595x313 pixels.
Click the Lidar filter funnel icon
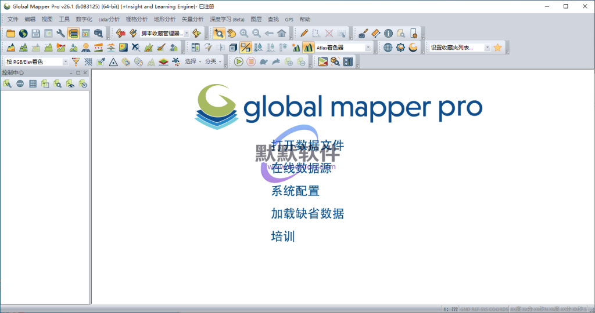click(76, 62)
